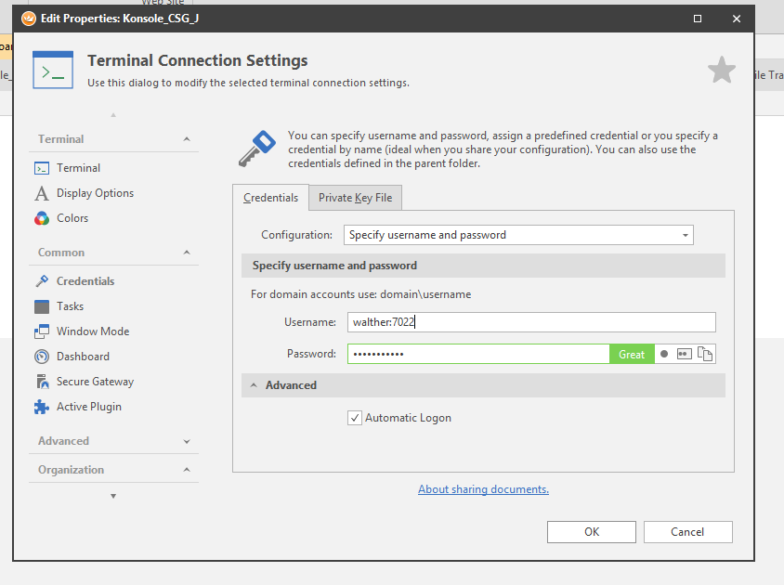
Task: Copy the password with the clipboard icon
Action: [705, 354]
